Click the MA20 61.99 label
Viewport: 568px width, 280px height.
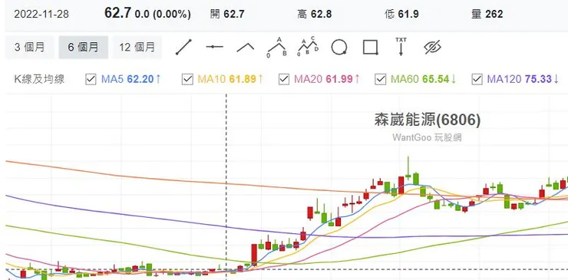pos(327,79)
